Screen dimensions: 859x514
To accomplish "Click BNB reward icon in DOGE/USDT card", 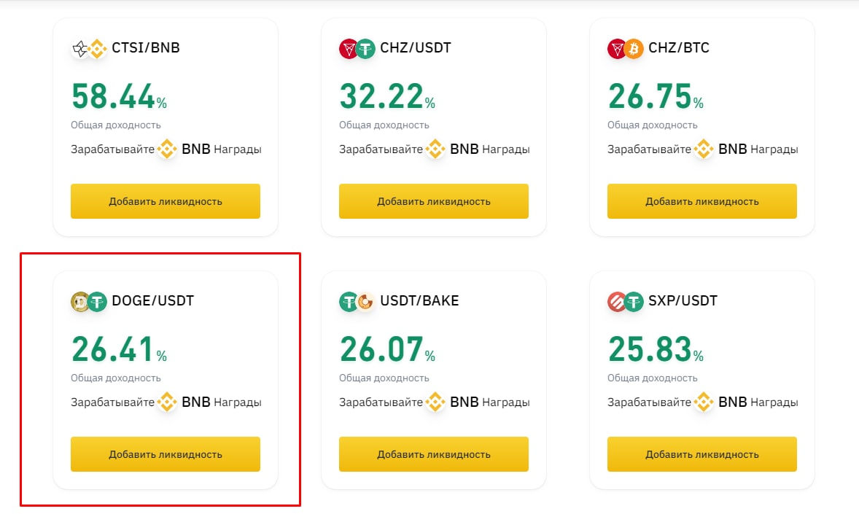I will [167, 402].
